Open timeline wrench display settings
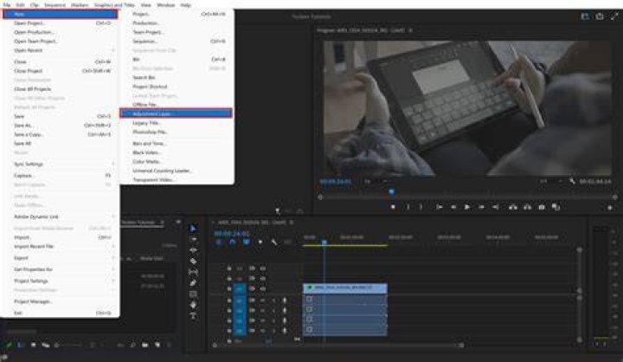623x362 pixels. (273, 242)
